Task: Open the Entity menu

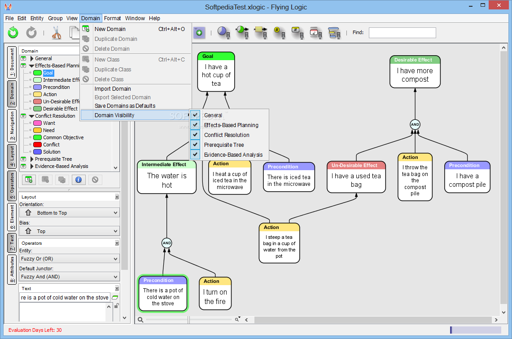Action: click(37, 18)
